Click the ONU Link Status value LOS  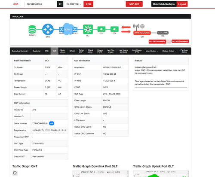tap(105, 113)
